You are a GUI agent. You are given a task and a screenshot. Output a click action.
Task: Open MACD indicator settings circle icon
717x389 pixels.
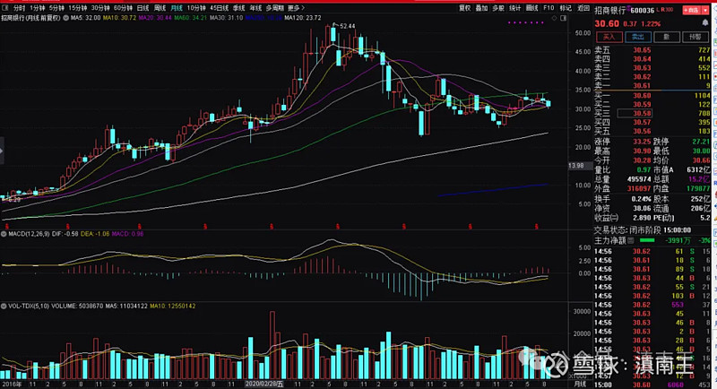coord(4,234)
